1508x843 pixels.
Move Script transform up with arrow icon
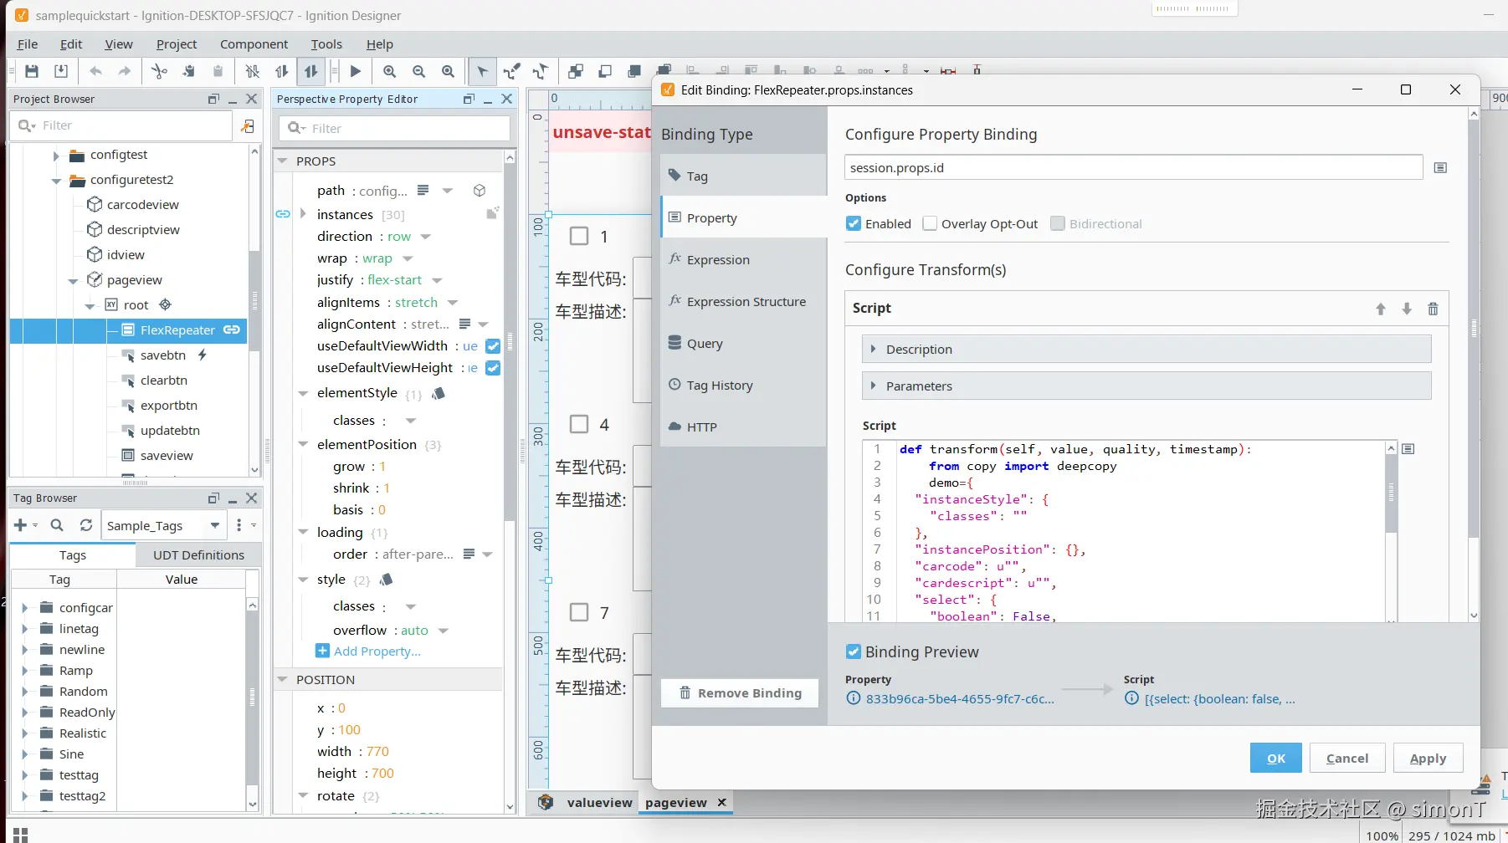(1381, 309)
